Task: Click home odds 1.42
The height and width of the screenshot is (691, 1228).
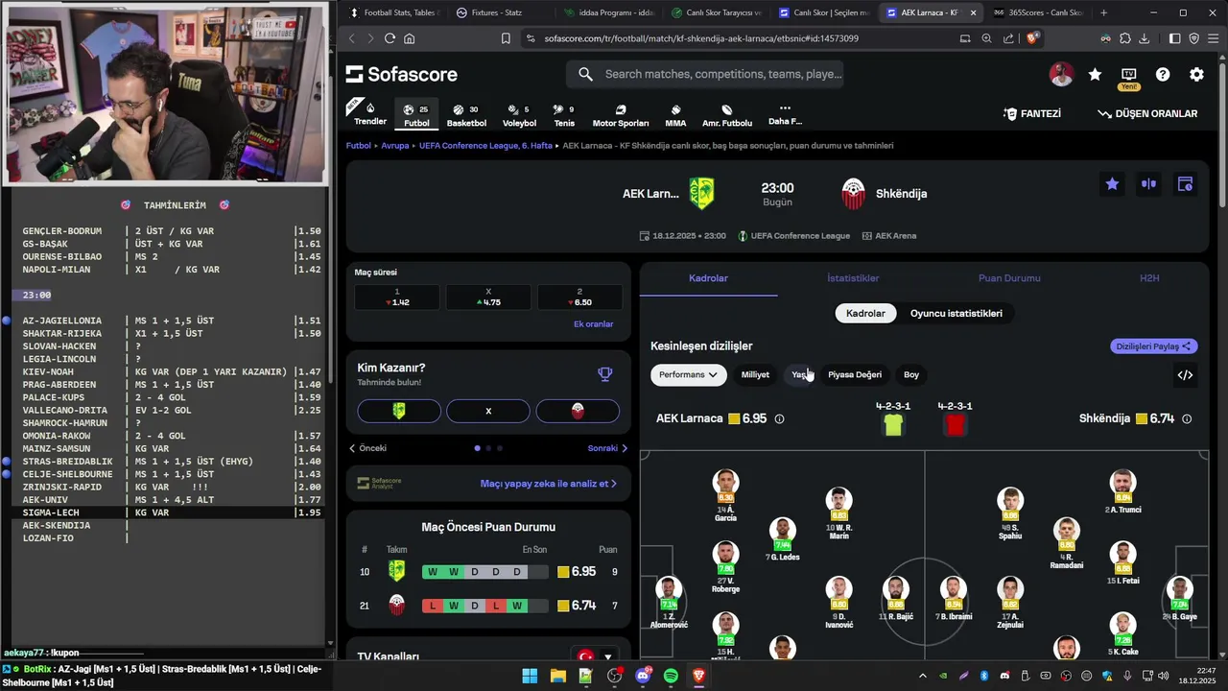Action: coord(397,298)
